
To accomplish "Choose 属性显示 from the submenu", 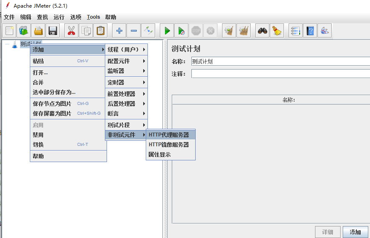I will 171,155.
